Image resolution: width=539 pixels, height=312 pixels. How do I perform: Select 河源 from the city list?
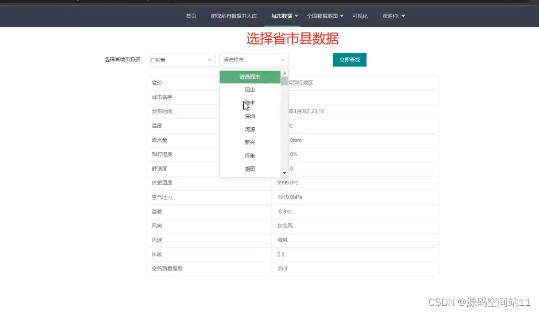click(x=250, y=129)
